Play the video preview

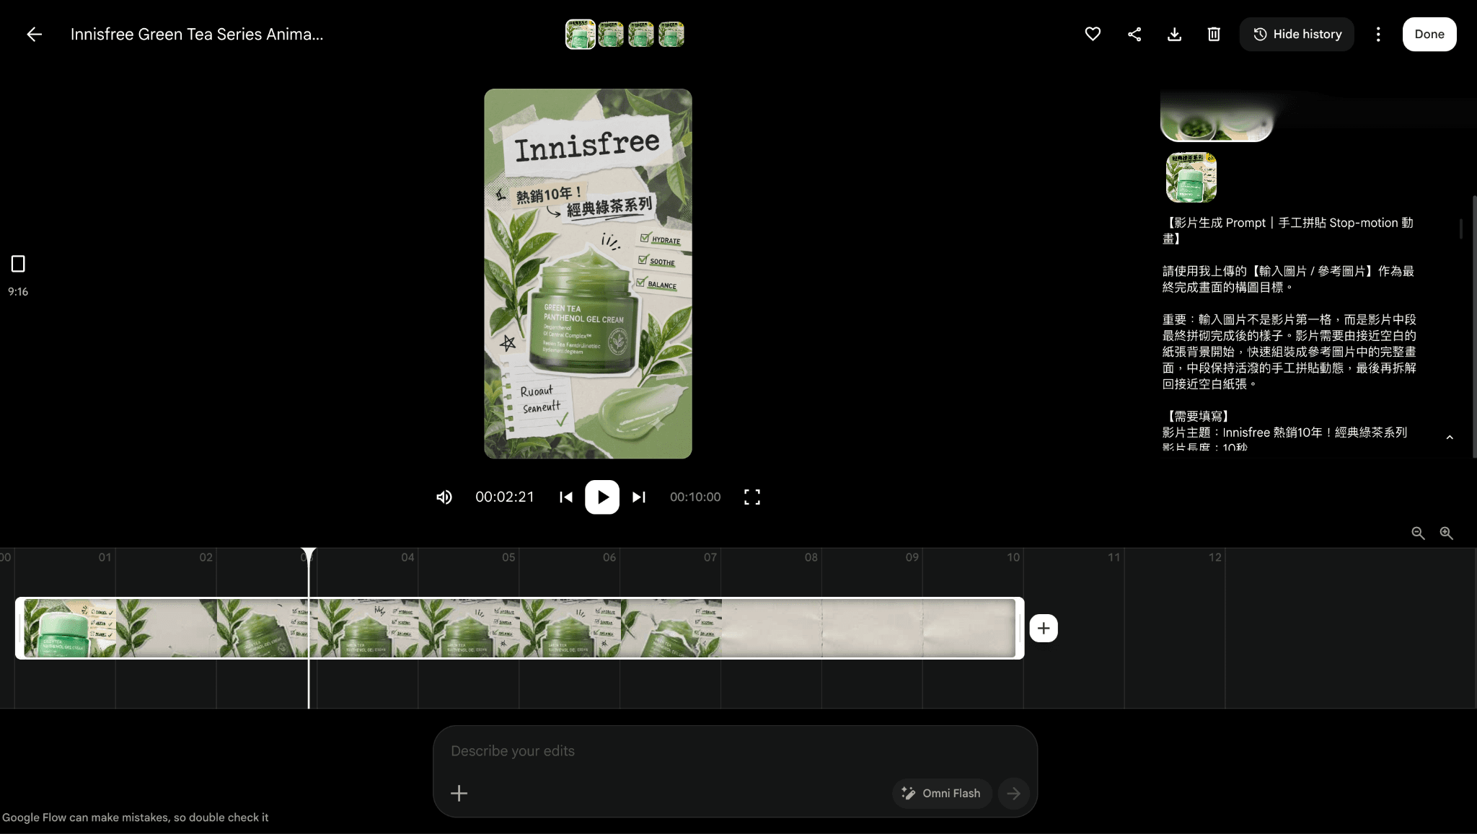coord(602,497)
